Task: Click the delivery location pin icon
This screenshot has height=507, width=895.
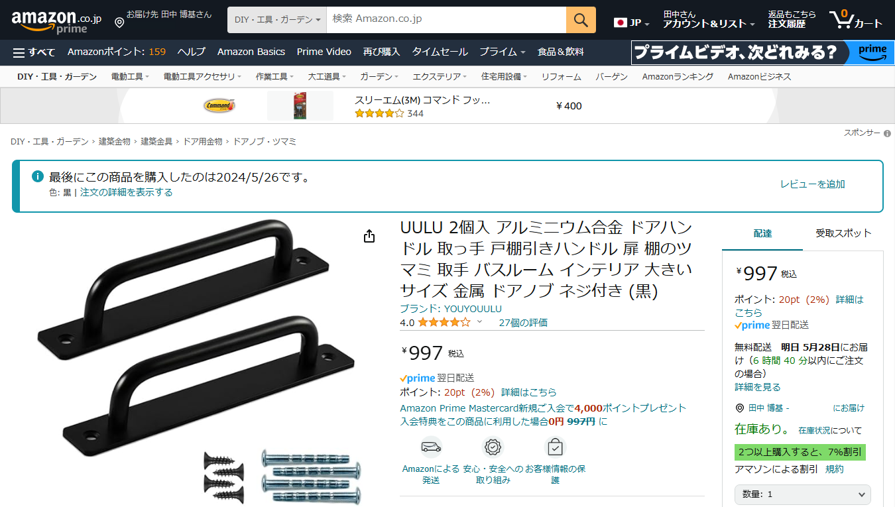Action: click(x=119, y=23)
